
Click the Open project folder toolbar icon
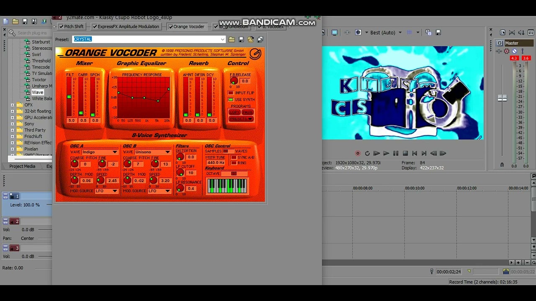[15, 21]
